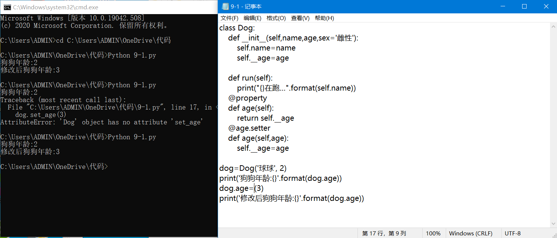Click the last command prompt line
This screenshot has height=238, width=557.
point(54,167)
